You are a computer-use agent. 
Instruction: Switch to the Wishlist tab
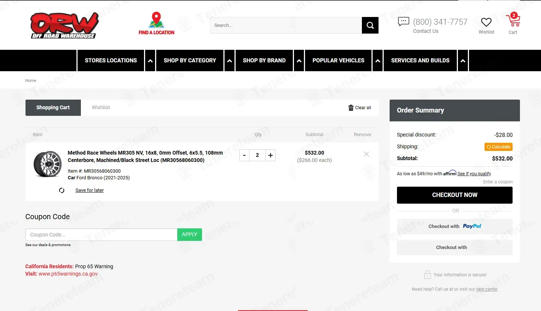[x=101, y=108]
